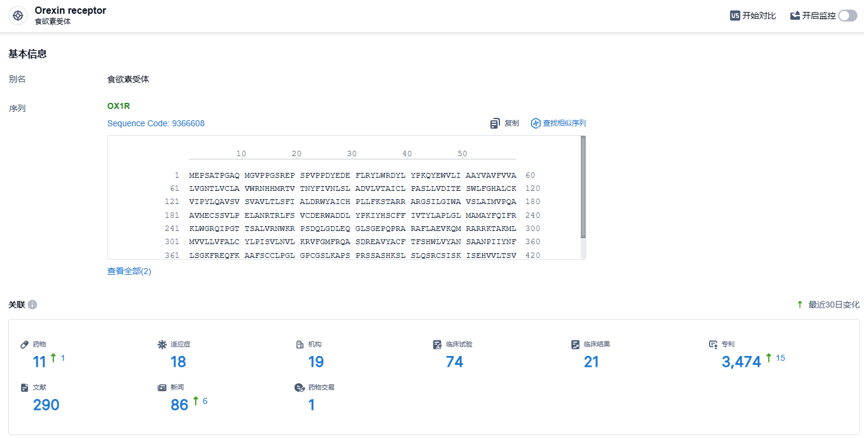Click the copy sequence icon
Image resolution: width=864 pixels, height=438 pixels.
495,123
